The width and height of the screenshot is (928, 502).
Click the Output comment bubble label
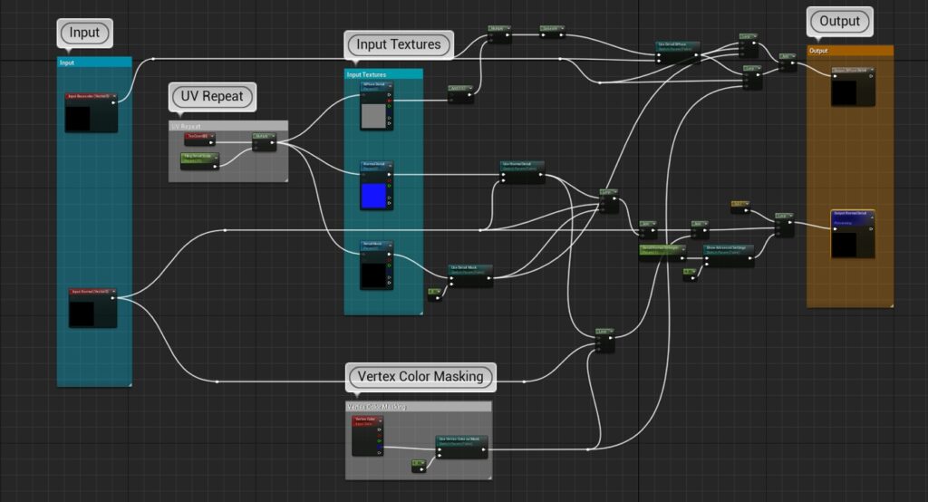[x=839, y=21]
